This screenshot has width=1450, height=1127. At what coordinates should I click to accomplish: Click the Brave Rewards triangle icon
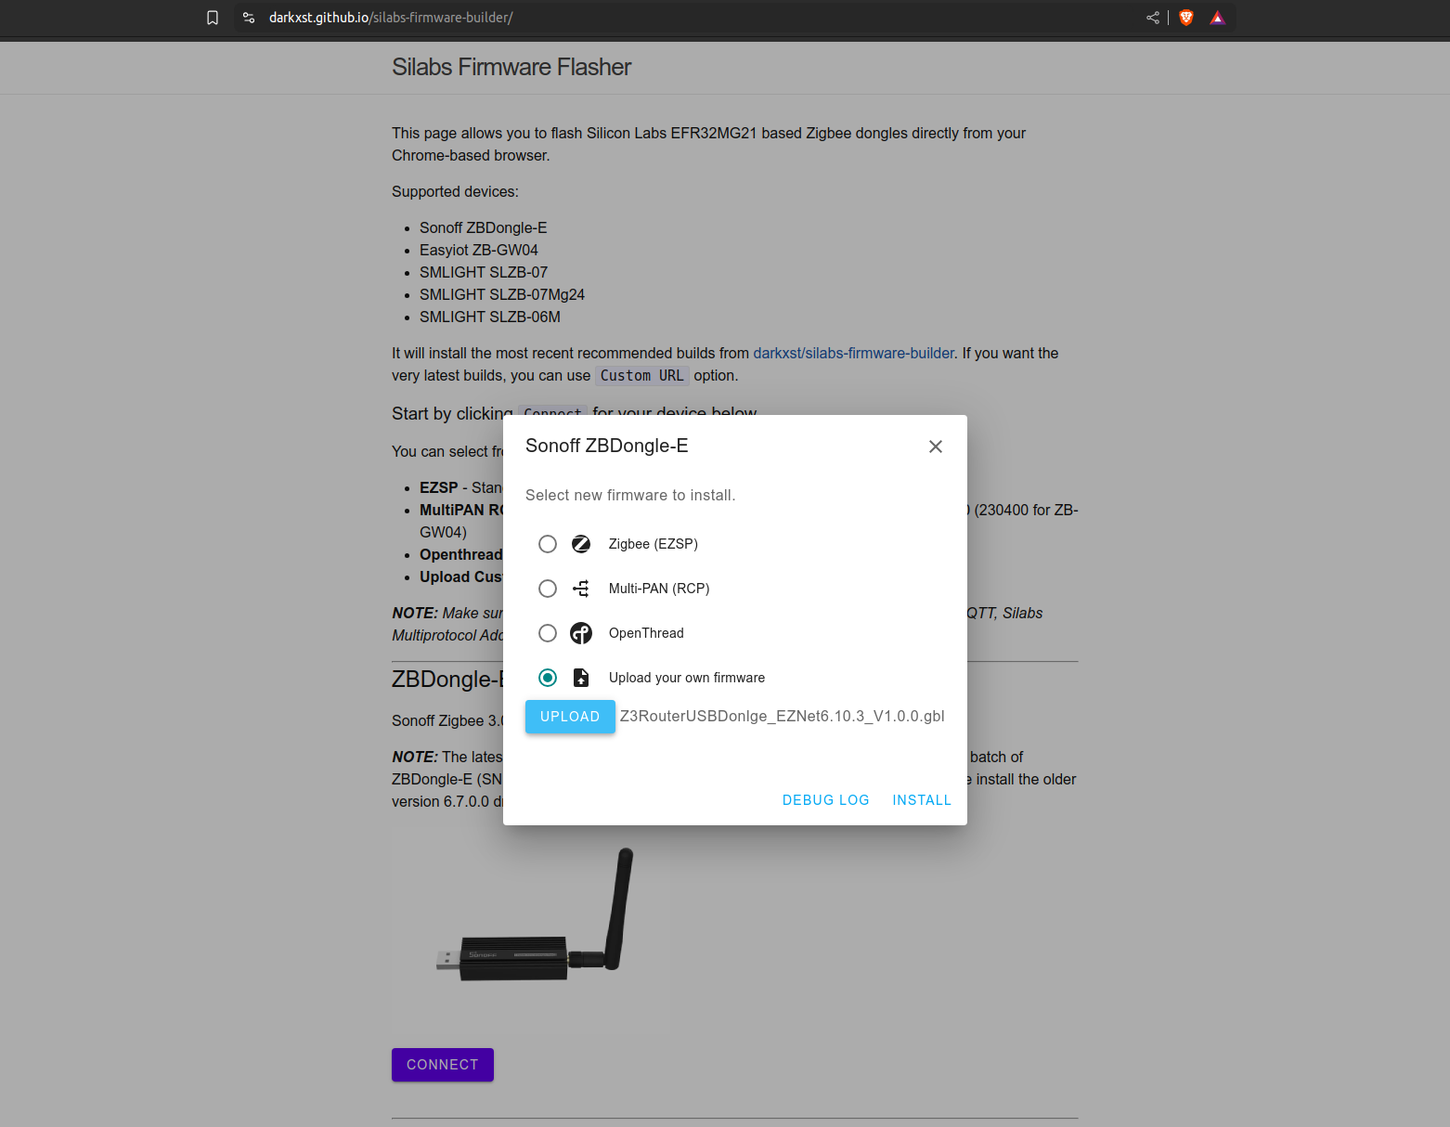point(1218,18)
